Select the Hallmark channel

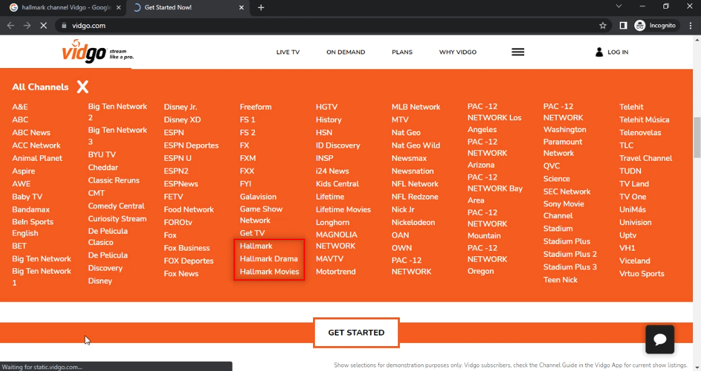pos(256,246)
